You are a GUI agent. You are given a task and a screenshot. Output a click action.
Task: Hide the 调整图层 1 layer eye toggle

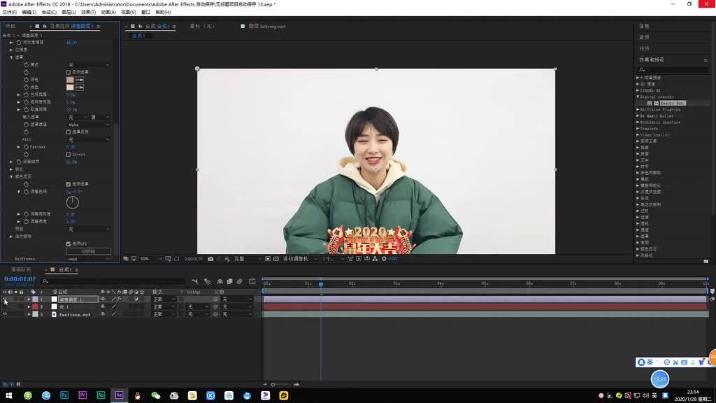[x=5, y=299]
